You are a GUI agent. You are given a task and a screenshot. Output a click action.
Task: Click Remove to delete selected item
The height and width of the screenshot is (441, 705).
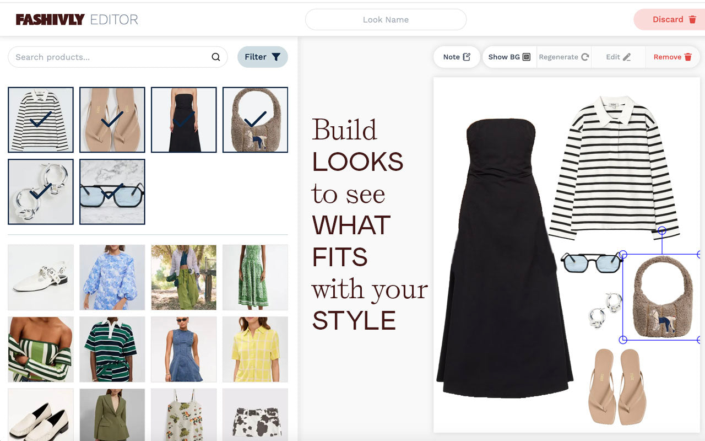[671, 57]
